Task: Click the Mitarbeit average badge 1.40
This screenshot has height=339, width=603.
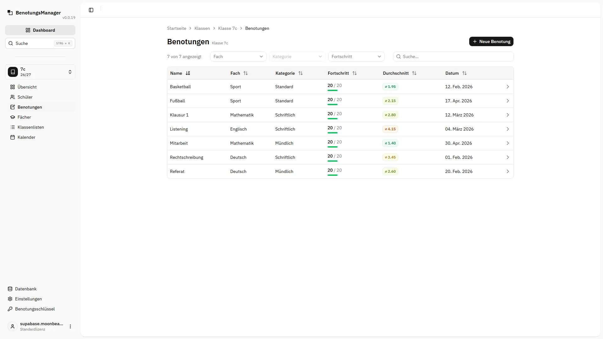Action: coord(390,143)
